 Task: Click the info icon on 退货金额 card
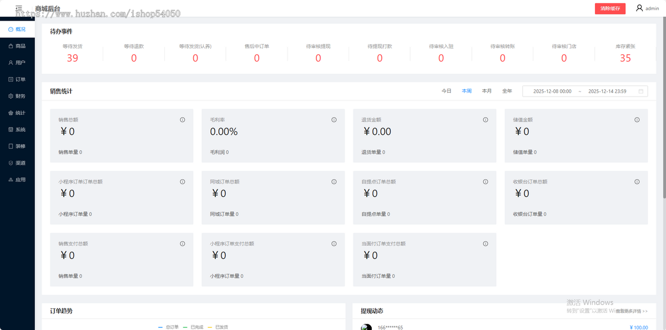[x=486, y=120]
